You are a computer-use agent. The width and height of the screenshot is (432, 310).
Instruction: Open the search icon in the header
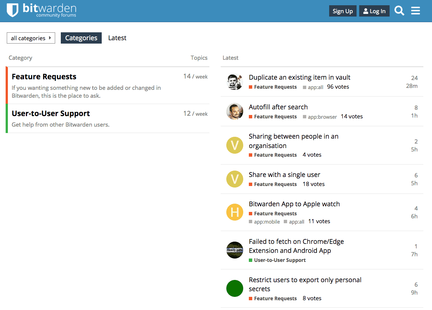[x=399, y=11]
